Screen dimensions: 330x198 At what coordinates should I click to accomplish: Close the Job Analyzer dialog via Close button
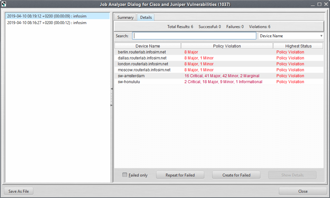pos(303,191)
